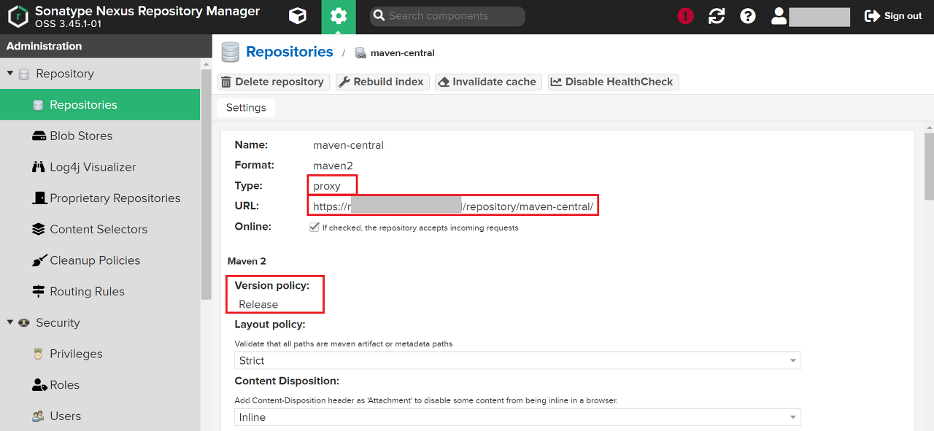Click the Search components field
This screenshot has height=431, width=934.
[x=447, y=16]
